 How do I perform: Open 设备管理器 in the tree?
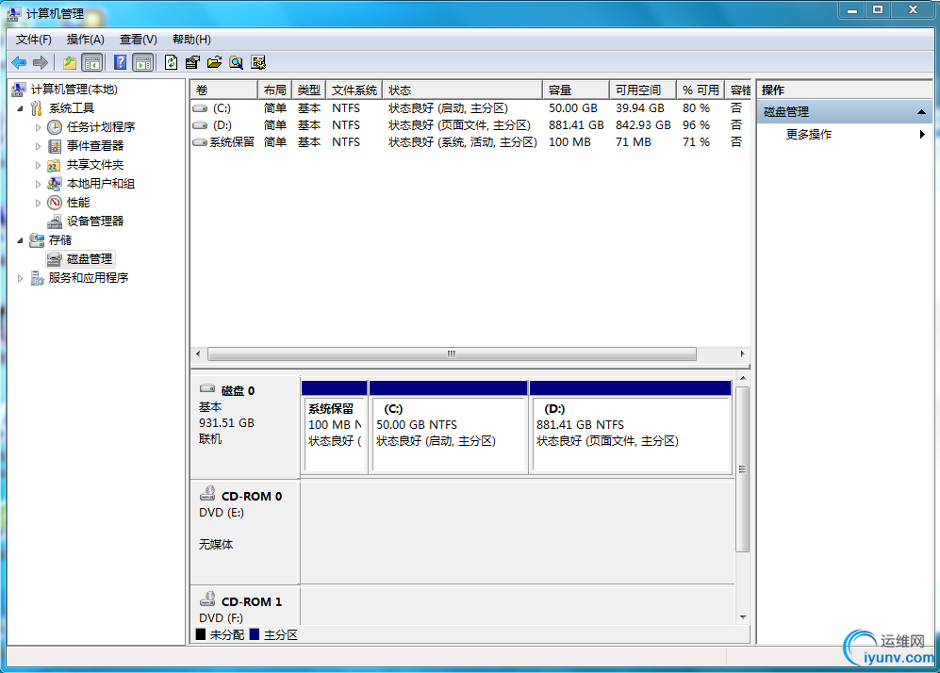pos(94,222)
